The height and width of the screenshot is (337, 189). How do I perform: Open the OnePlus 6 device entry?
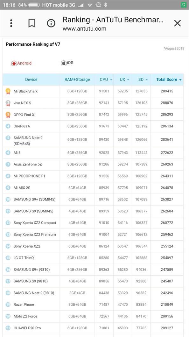(x=22, y=126)
